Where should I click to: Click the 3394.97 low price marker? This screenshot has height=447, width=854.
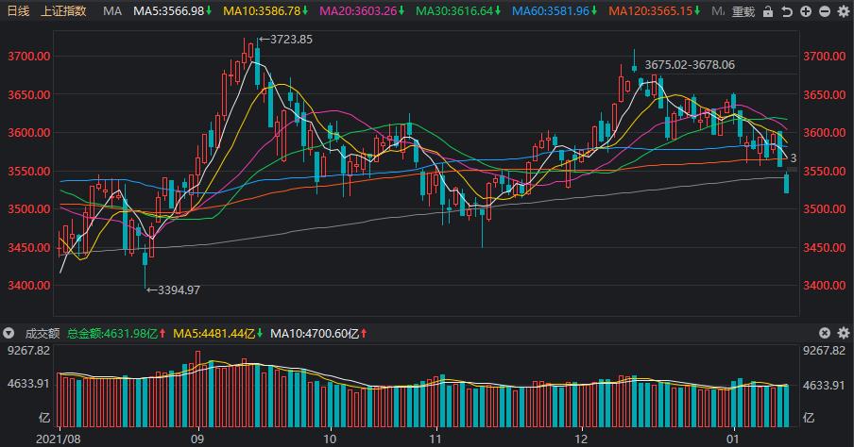[x=178, y=290]
